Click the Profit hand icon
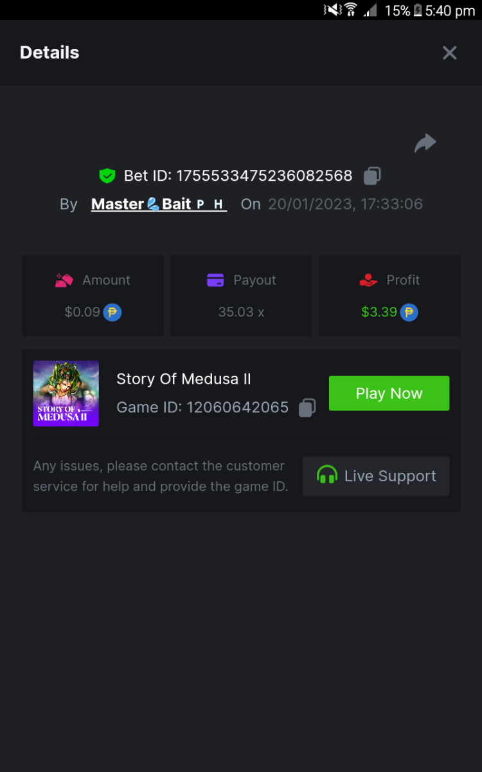 [x=368, y=280]
